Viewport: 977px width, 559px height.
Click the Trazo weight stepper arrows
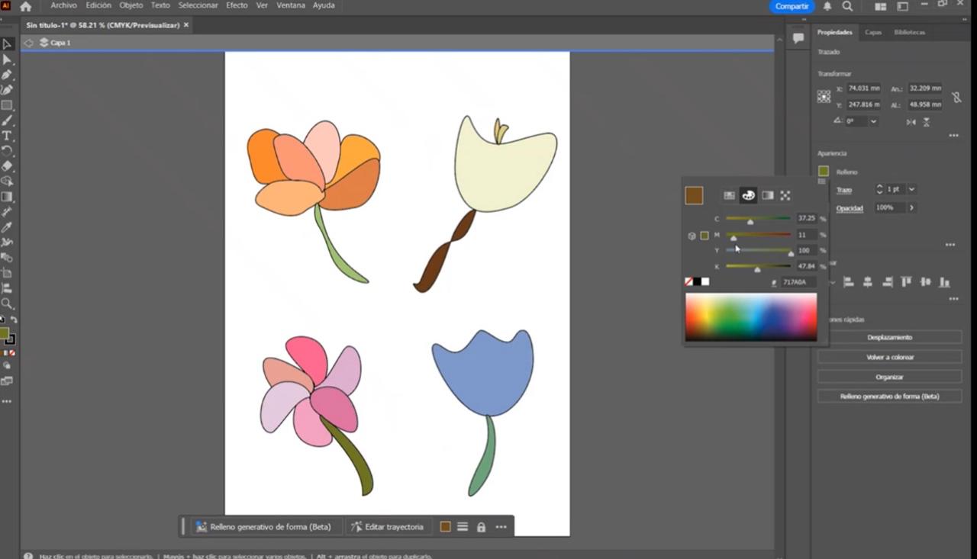pos(879,189)
